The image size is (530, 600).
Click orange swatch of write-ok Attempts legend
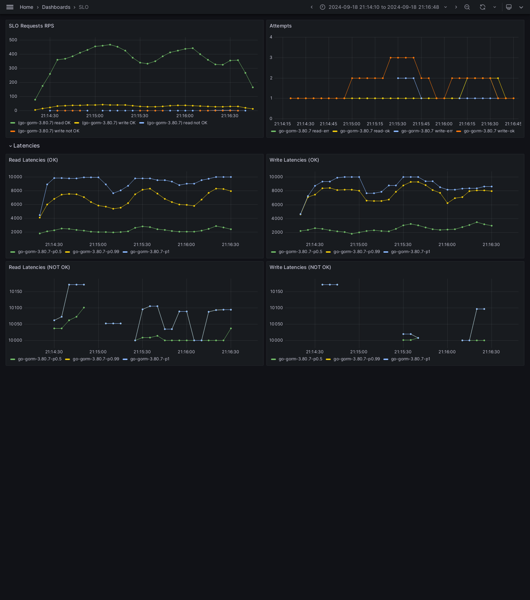click(x=459, y=131)
